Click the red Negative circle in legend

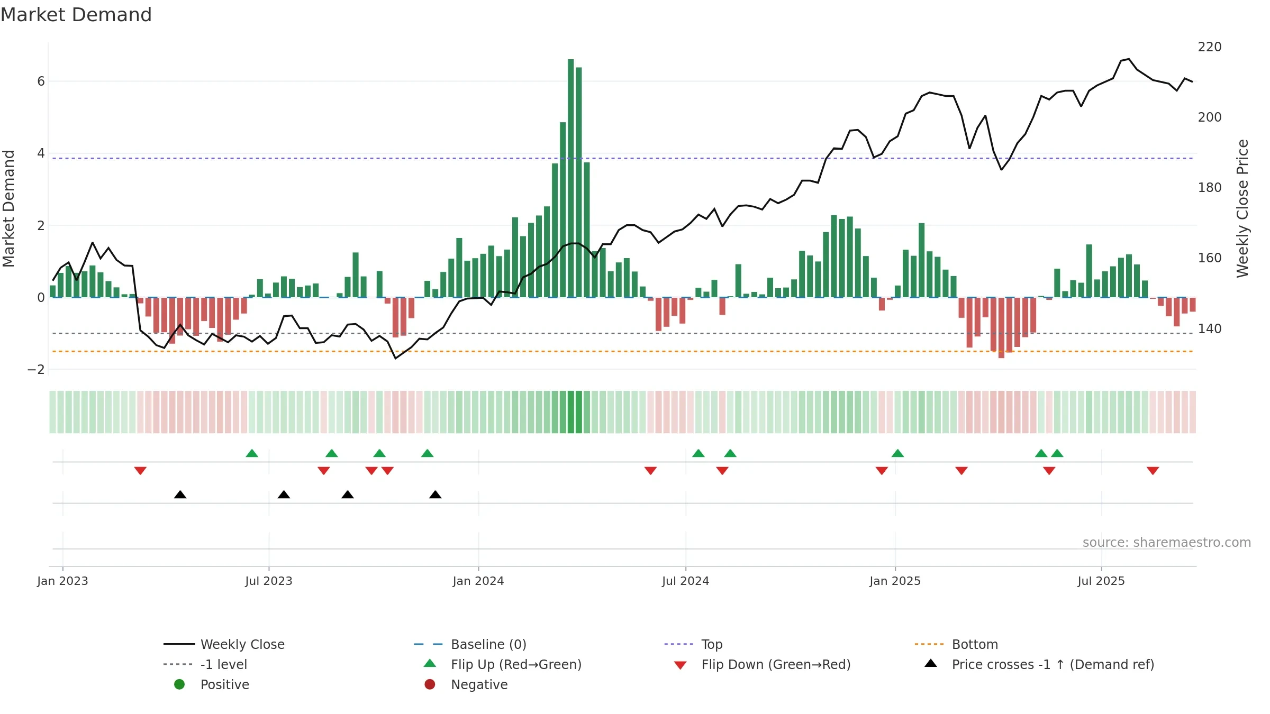pos(430,684)
